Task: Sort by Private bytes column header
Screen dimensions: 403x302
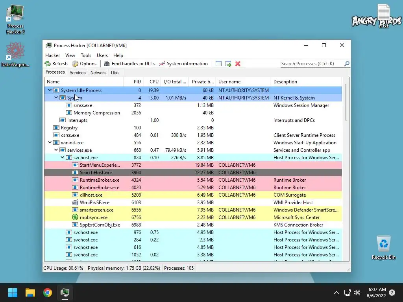Action: [202, 82]
